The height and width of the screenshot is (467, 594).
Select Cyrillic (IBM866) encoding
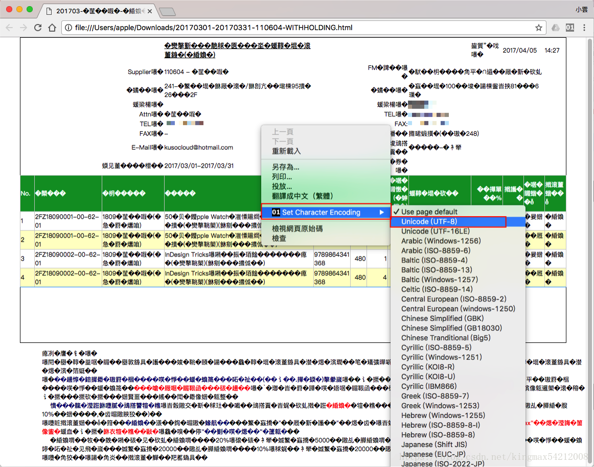[458, 386]
